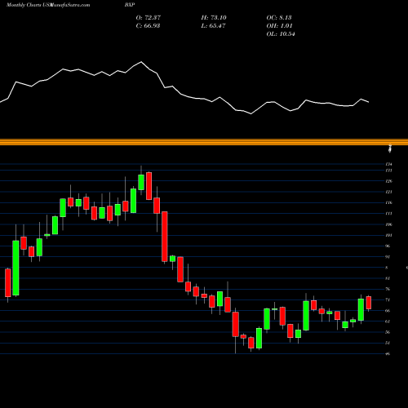
Task: Click the 91 price axis label
Action: point(388,257)
